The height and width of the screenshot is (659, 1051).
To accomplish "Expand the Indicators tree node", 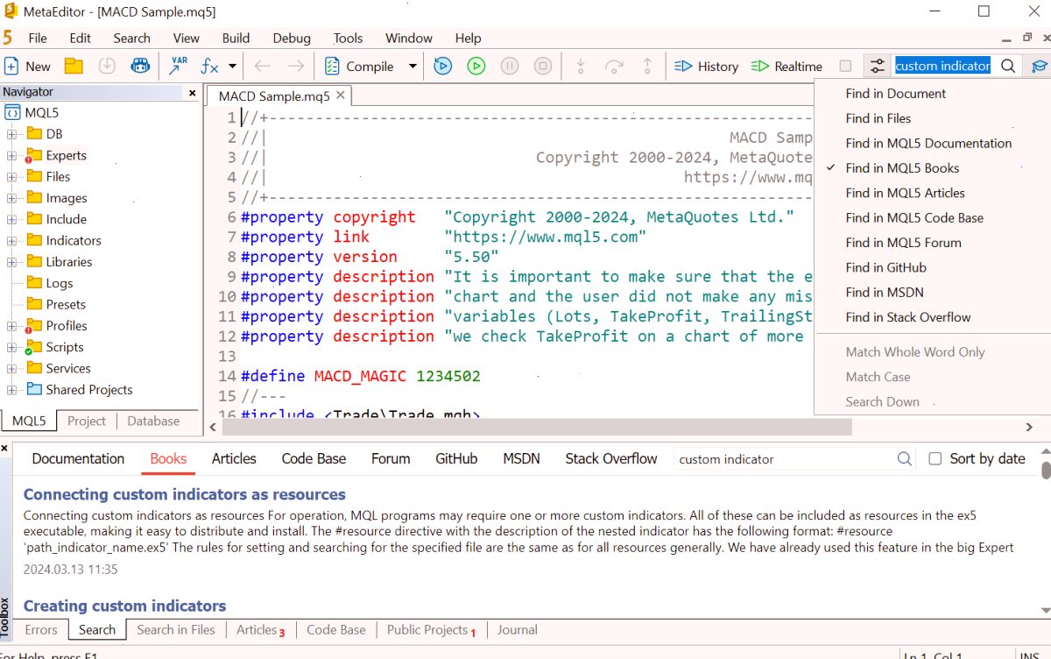I will point(11,240).
